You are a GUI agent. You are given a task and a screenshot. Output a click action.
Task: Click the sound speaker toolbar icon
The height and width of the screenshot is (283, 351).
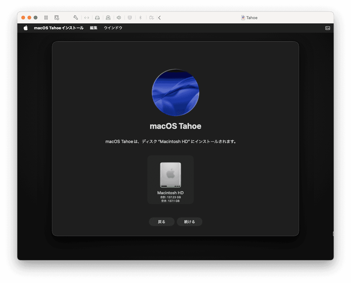click(119, 18)
